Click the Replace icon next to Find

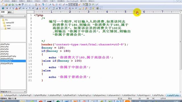pos(53,5)
